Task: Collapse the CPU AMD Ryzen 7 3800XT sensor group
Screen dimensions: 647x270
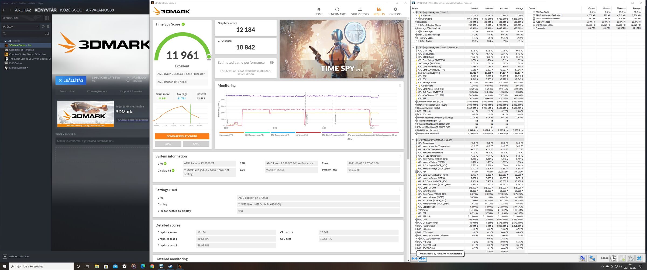Action: [413, 12]
